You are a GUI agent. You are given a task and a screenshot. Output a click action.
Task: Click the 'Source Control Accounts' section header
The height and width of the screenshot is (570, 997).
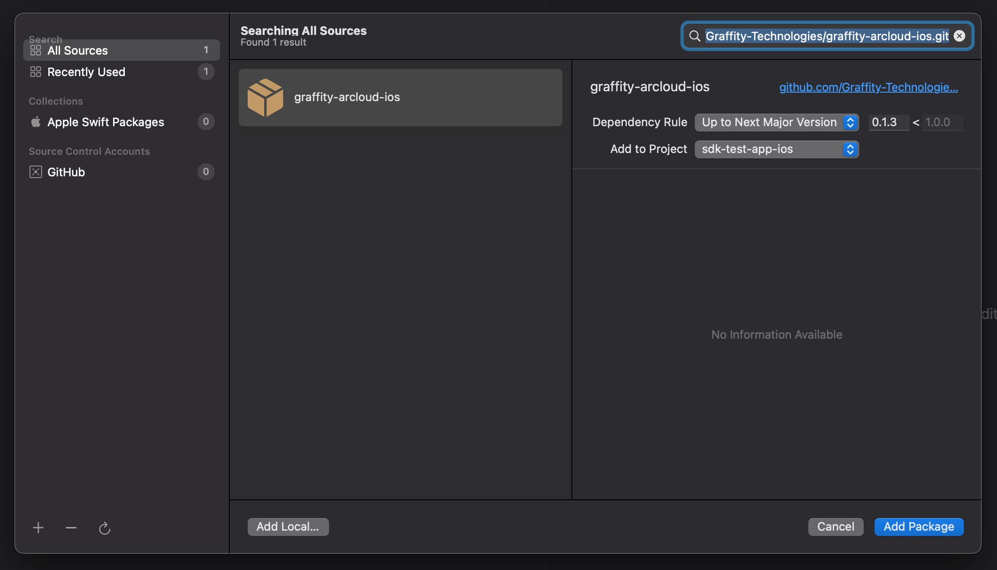[89, 151]
